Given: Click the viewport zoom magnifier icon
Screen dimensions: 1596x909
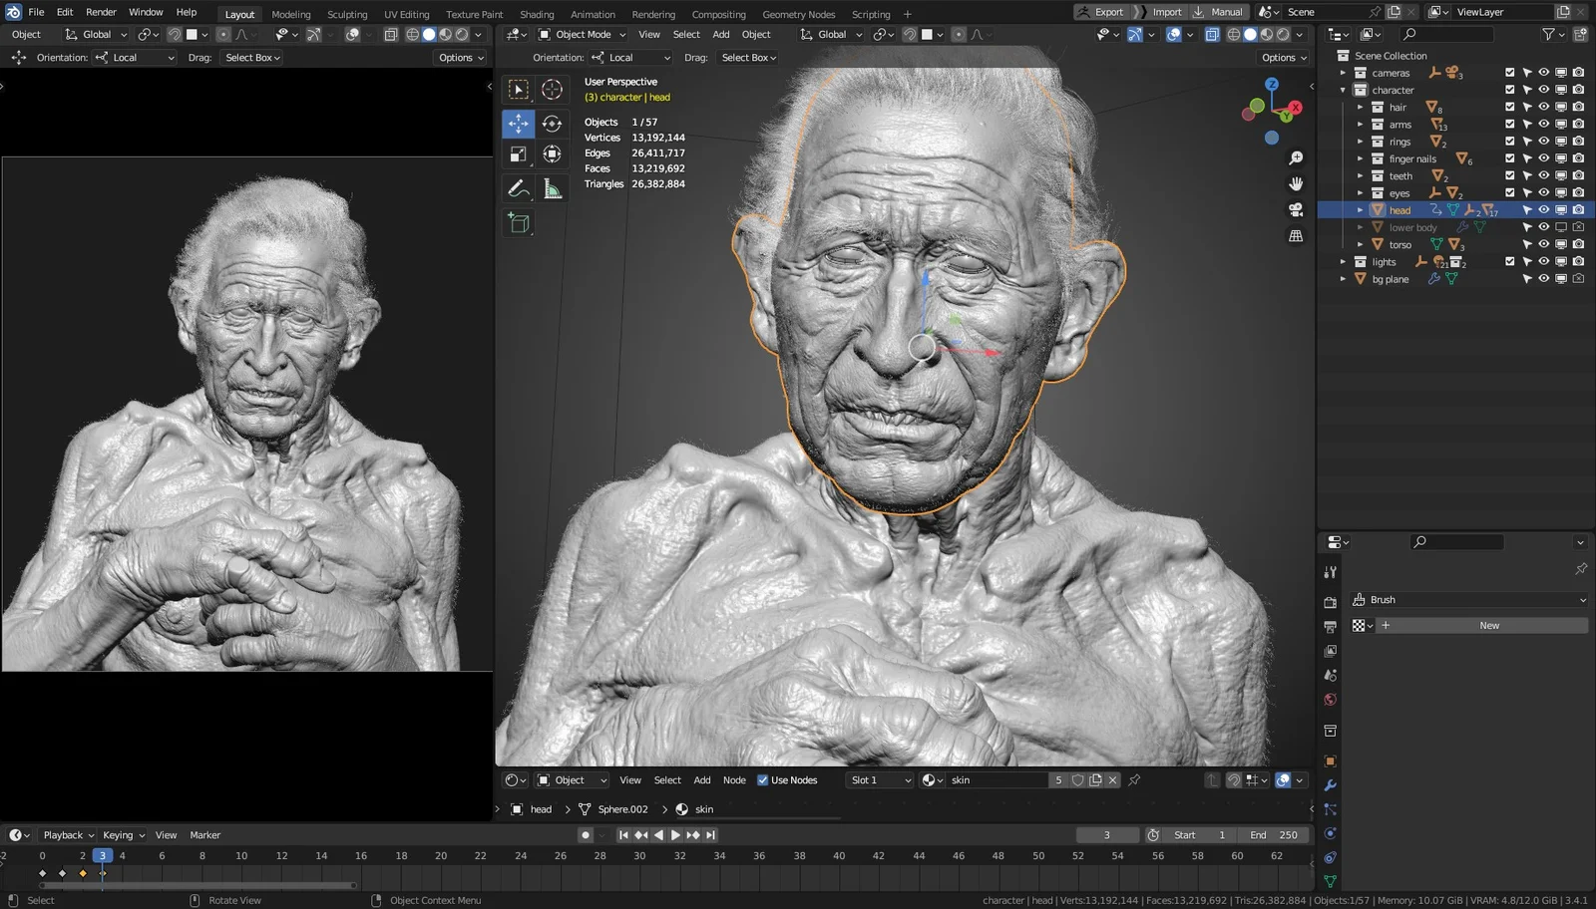Looking at the screenshot, I should click(1296, 158).
